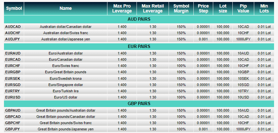
Task: Select 'Great Britain pounds/Australian dollar' name
Action: (65, 110)
